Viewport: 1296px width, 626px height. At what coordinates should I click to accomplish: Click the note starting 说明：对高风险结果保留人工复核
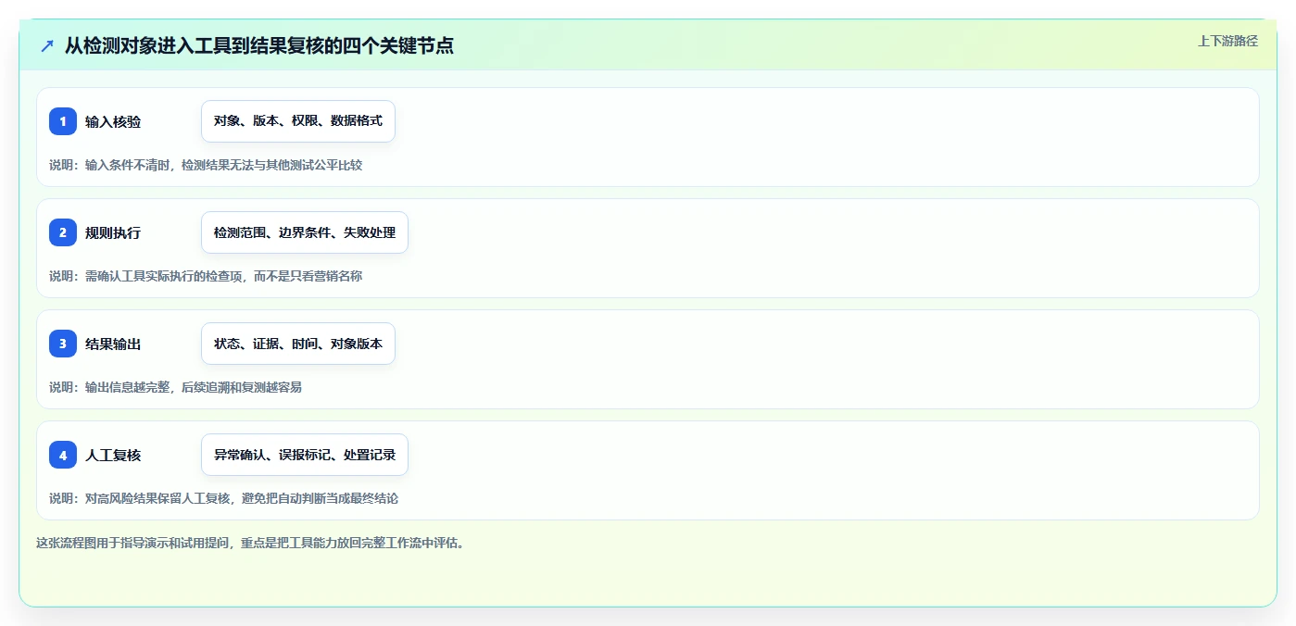click(x=223, y=498)
